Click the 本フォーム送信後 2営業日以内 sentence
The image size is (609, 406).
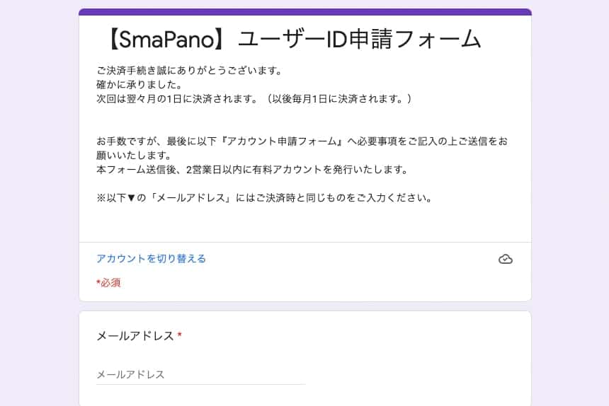tap(251, 170)
